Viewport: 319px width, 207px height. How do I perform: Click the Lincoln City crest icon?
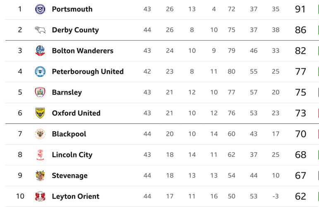[40, 155]
